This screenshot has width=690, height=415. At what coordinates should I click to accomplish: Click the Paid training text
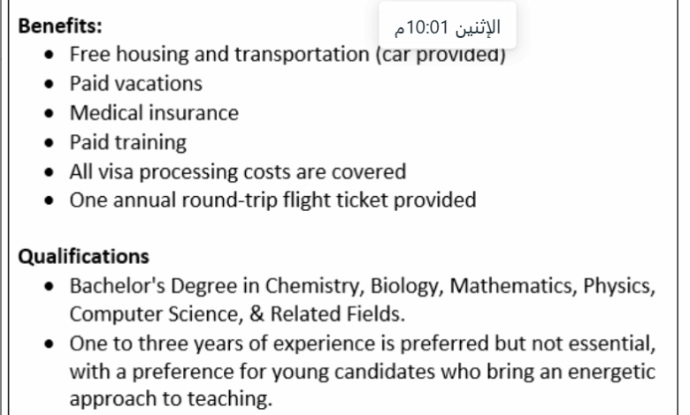pyautogui.click(x=128, y=142)
